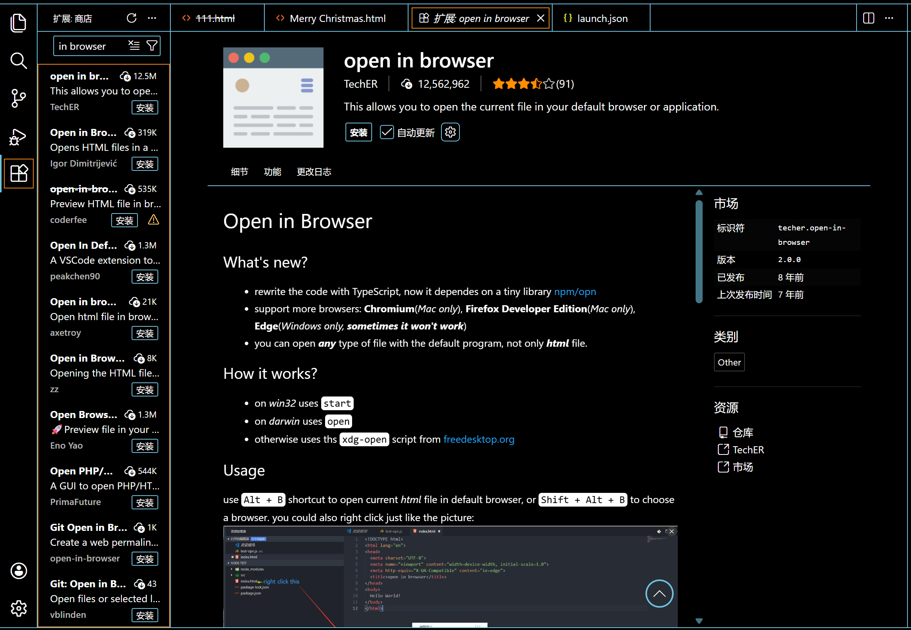This screenshot has height=630, width=911.
Task: Open the npm/opn link
Action: (575, 292)
